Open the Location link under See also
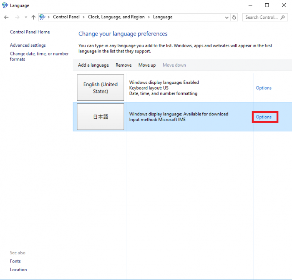The image size is (292, 280). click(18, 270)
